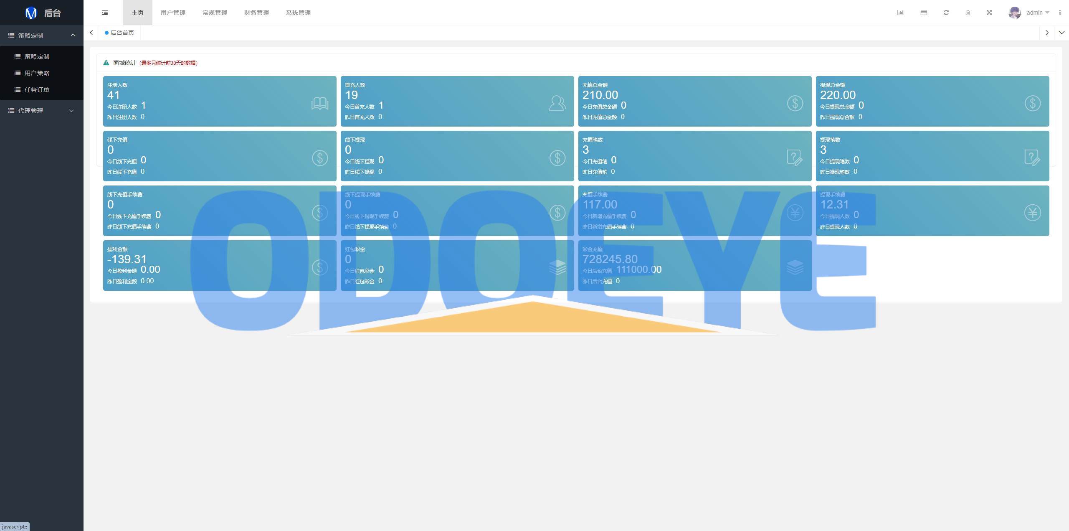Click the refresh/reload icon in toolbar
The image size is (1069, 531).
pos(946,12)
